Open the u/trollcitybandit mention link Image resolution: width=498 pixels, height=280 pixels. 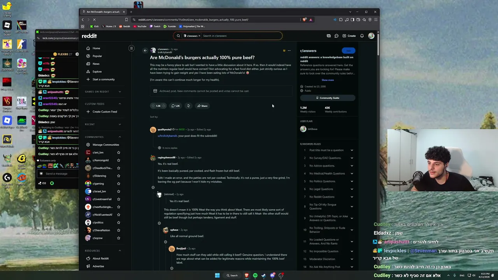tap(167, 136)
